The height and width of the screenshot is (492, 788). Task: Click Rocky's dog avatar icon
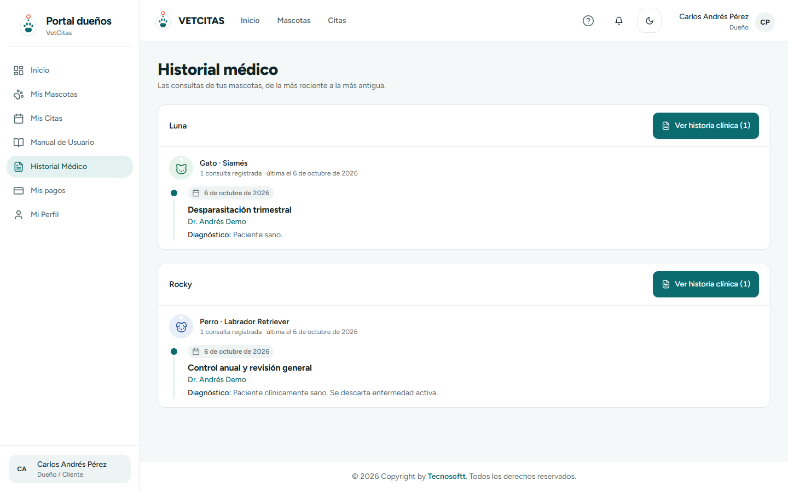point(181,326)
